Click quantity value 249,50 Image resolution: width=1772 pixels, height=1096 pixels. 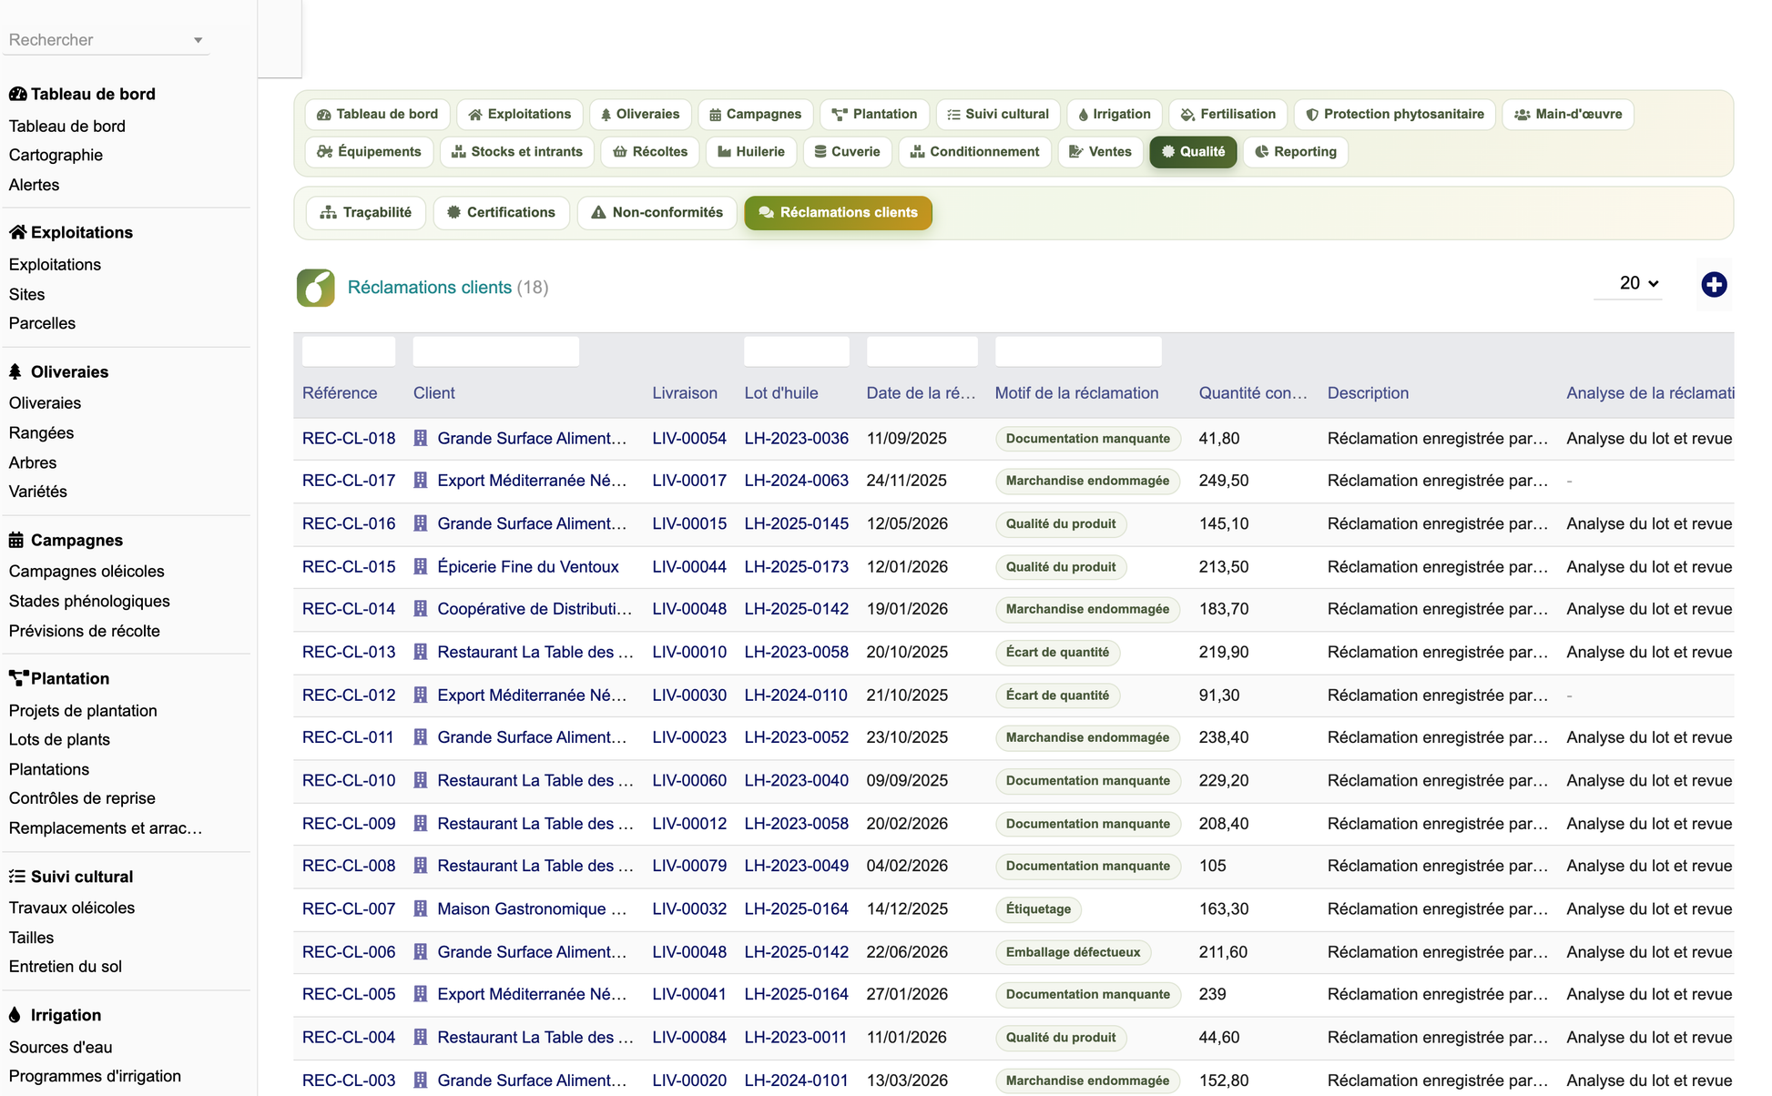pos(1224,480)
